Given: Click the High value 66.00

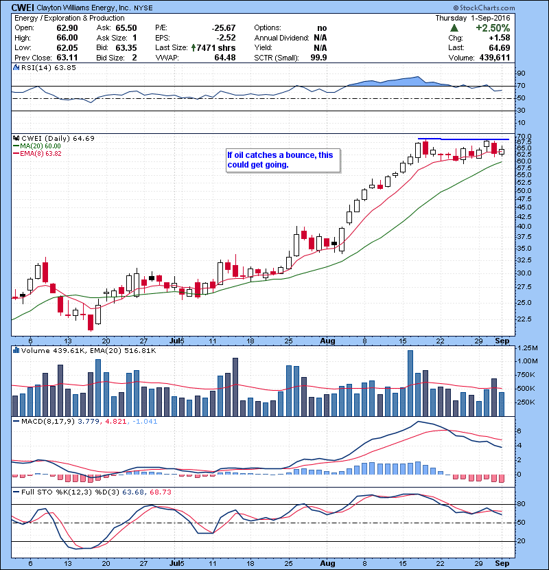Looking at the screenshot, I should (x=67, y=38).
